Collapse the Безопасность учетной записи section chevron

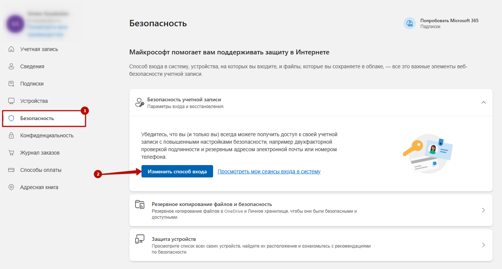(x=484, y=102)
